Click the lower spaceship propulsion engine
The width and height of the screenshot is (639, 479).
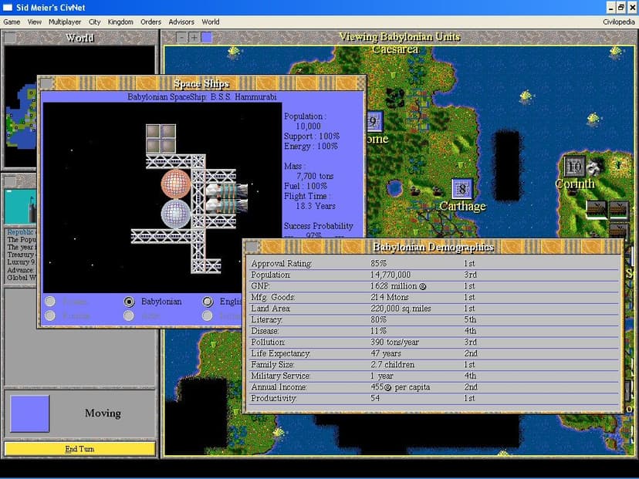(x=227, y=205)
